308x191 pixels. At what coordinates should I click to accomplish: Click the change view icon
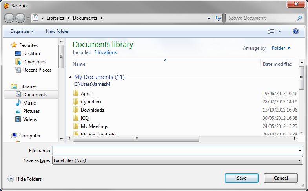[x=271, y=31]
